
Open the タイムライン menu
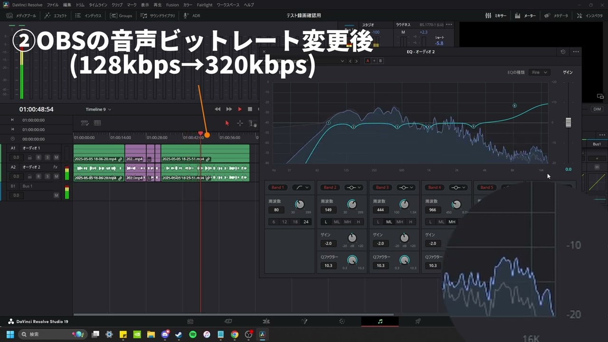pyautogui.click(x=98, y=5)
